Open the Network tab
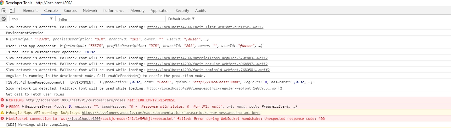Viewport: 451px width, 128px height. click(x=90, y=11)
